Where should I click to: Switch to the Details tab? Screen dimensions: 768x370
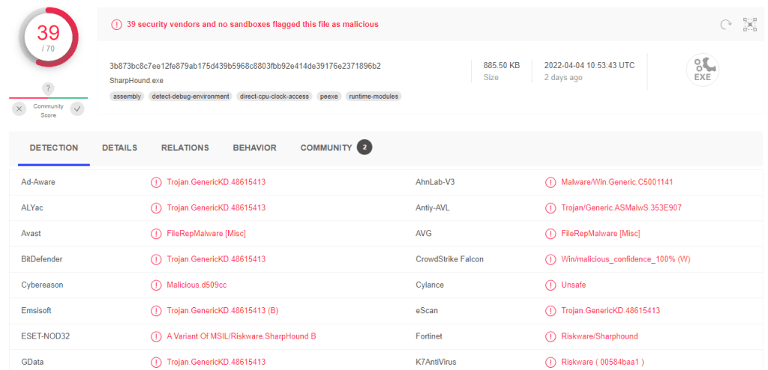click(x=119, y=148)
